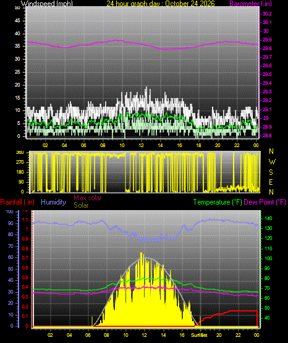288x343 pixels.
Task: Click hour 12 under the windspeed graph
Action: point(141,145)
